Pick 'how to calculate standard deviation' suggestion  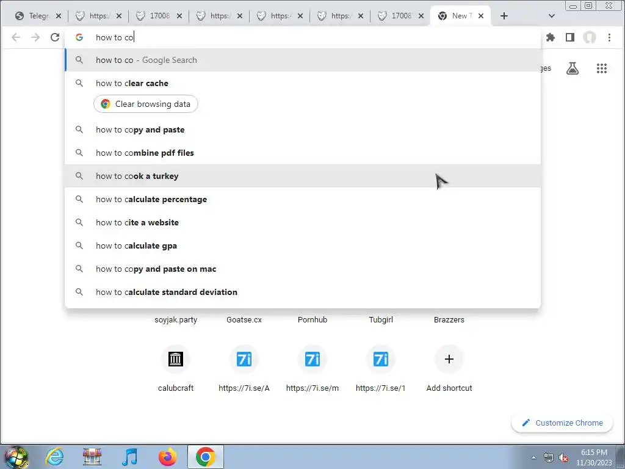tap(303, 292)
